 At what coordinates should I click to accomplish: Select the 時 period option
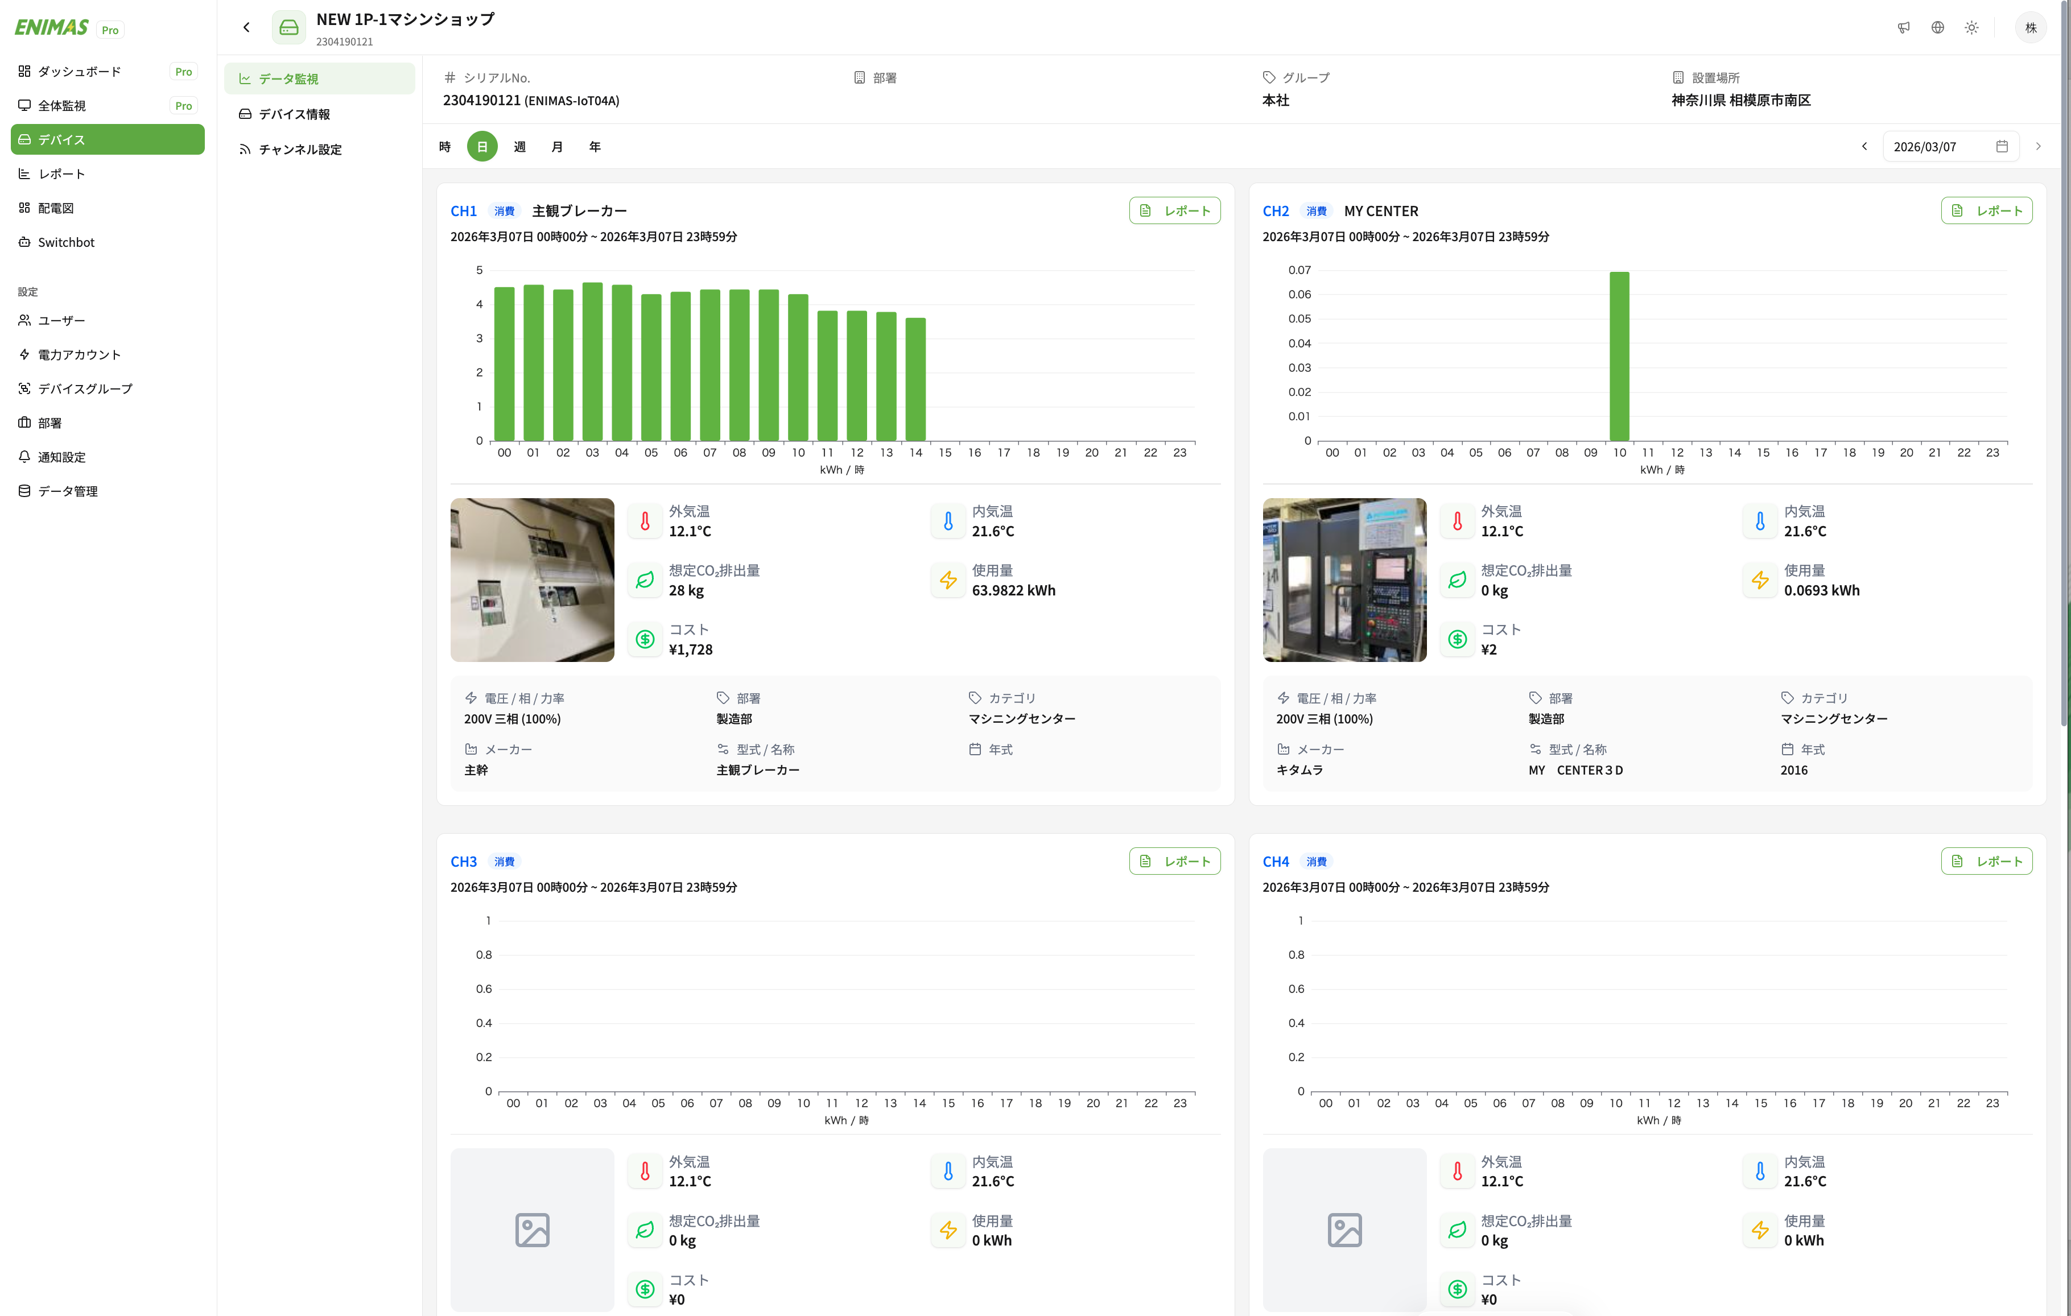click(x=445, y=147)
